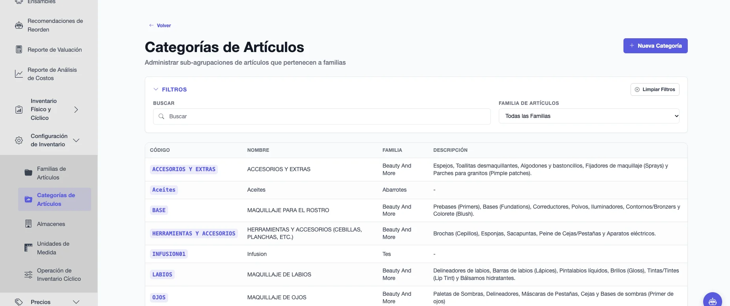730x306 pixels.
Task: Click the Familias de Artículos folder icon
Action: tap(28, 173)
